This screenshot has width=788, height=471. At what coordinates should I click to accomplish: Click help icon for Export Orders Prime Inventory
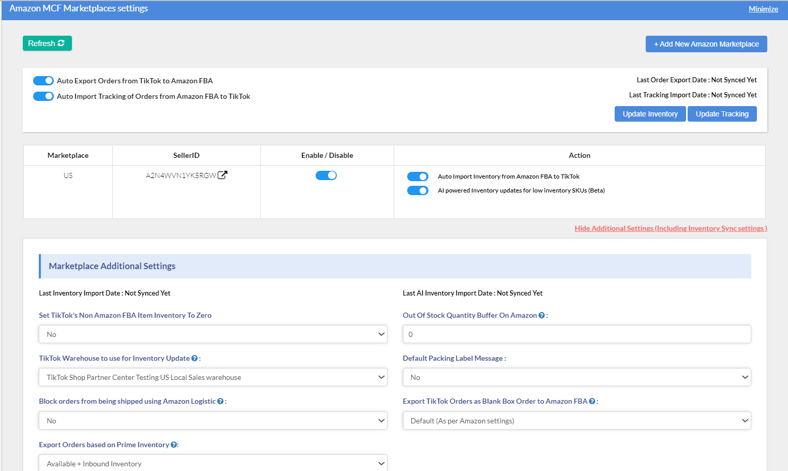pos(174,445)
